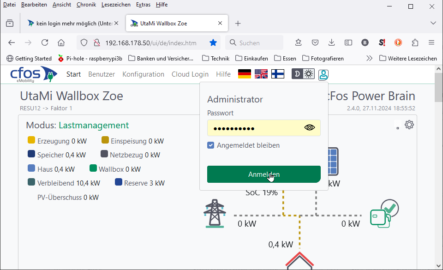
Task: Reload the current page
Action: pos(45,42)
